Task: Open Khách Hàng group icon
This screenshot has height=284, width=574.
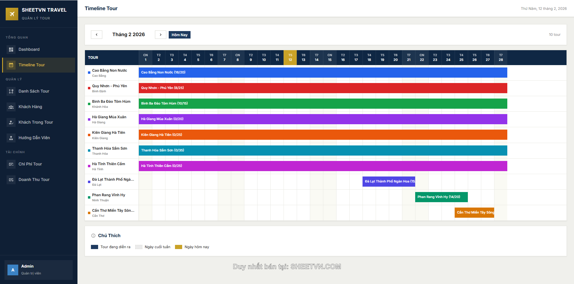Action: [x=11, y=107]
